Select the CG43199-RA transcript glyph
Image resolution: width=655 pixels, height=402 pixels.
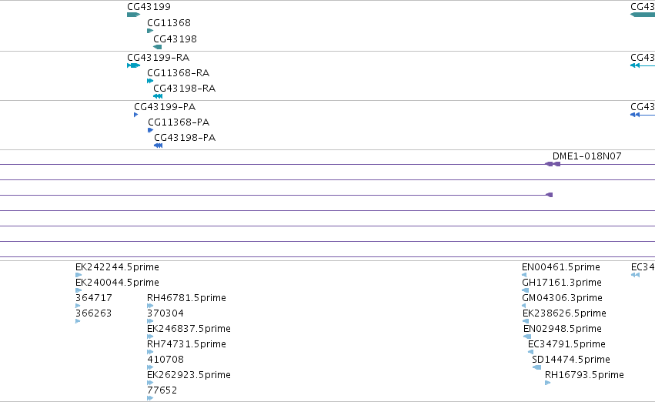coord(134,65)
